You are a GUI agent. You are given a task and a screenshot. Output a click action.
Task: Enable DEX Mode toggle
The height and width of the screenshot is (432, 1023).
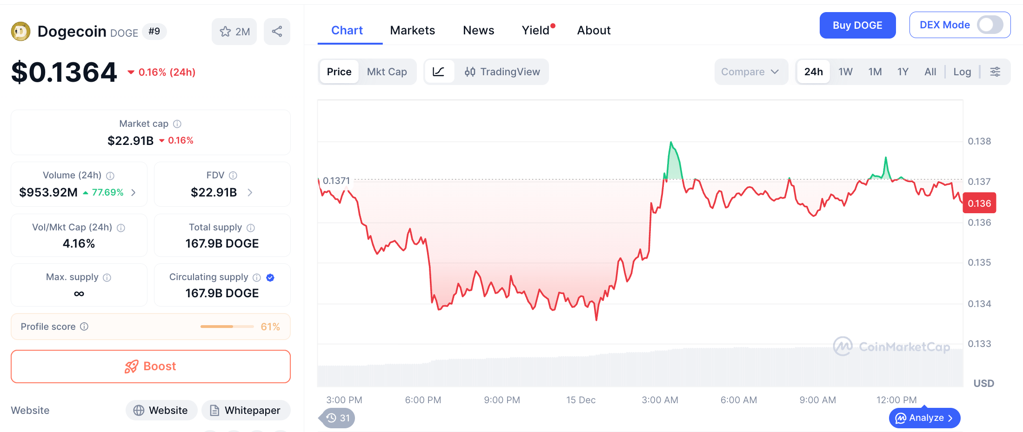[x=990, y=25]
